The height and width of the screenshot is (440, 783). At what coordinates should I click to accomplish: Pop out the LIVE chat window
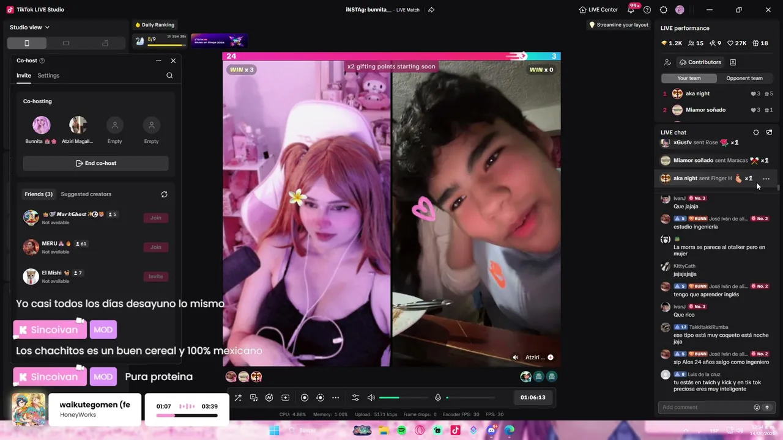click(x=769, y=133)
